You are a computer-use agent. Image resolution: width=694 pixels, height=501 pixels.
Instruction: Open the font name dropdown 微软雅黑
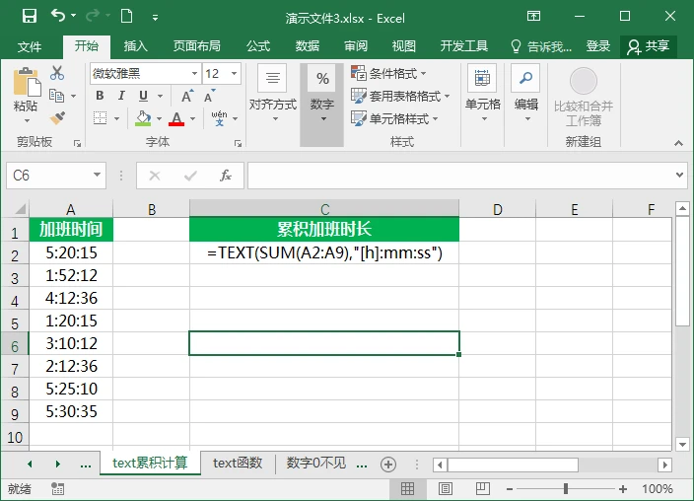pos(194,73)
